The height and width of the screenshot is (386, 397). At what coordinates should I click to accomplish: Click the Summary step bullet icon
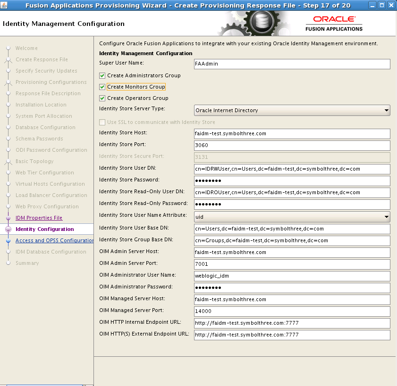(8, 263)
